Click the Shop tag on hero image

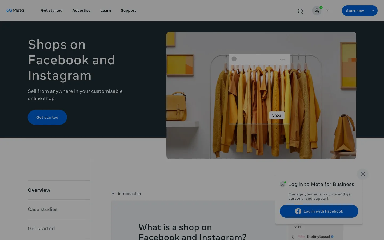[x=277, y=115]
